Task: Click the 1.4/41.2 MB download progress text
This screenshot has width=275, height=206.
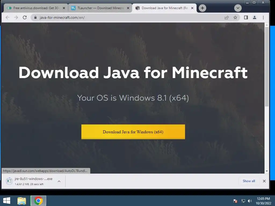Action: coord(29,184)
